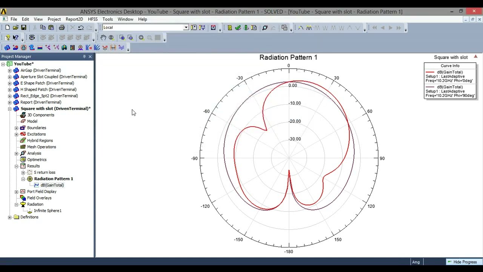
Task: Activate the What's This help pointer
Action: pyautogui.click(x=15, y=37)
